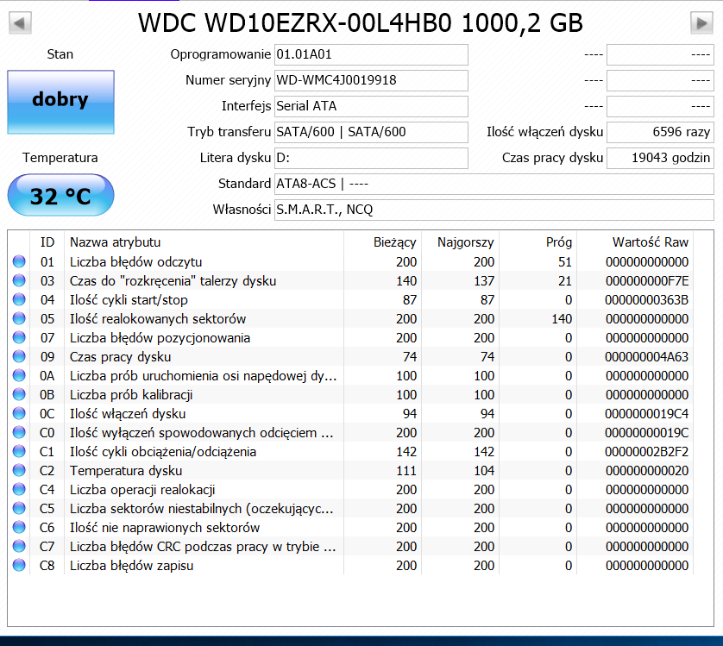723x646 pixels.
Task: Click the status dot for attribute 0A
Action: 19,376
